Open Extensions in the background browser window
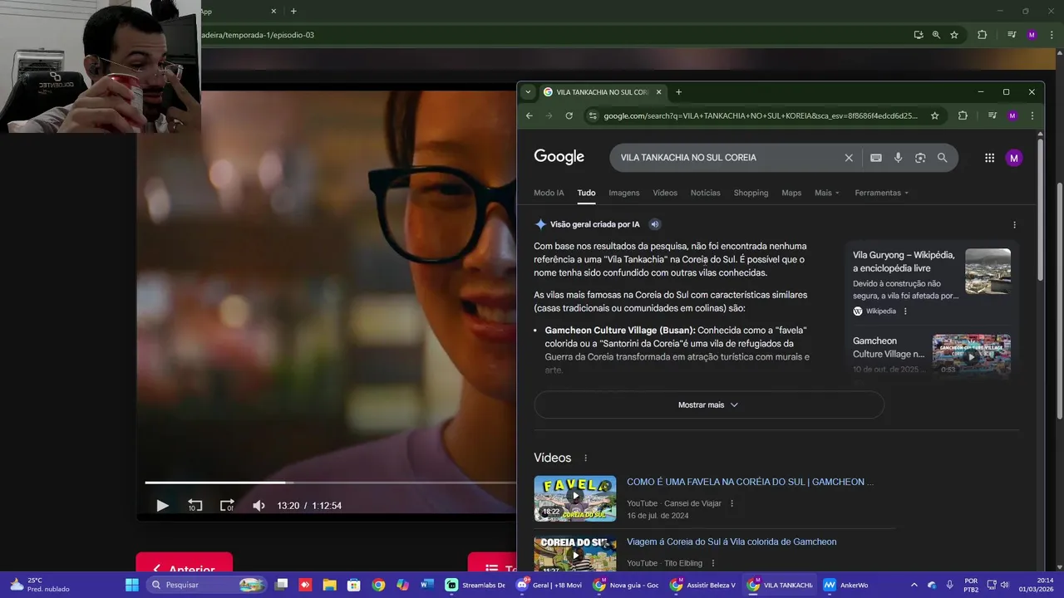This screenshot has height=598, width=1064. pos(982,35)
